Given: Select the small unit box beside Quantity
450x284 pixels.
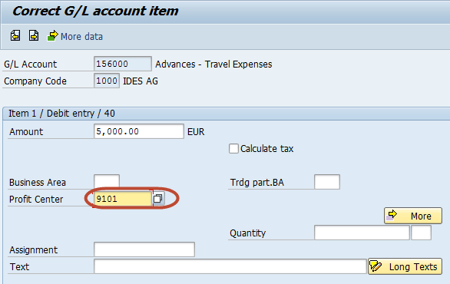Looking at the screenshot, I should coord(421,233).
